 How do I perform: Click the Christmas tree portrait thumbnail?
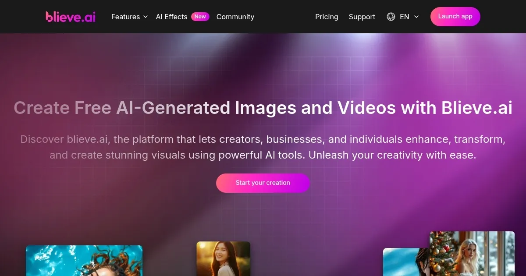tap(472, 254)
